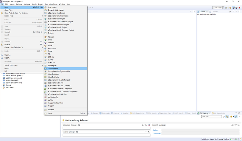Create a new JSP File
Viewport: 242px width, 141px height.
coord(66,60)
